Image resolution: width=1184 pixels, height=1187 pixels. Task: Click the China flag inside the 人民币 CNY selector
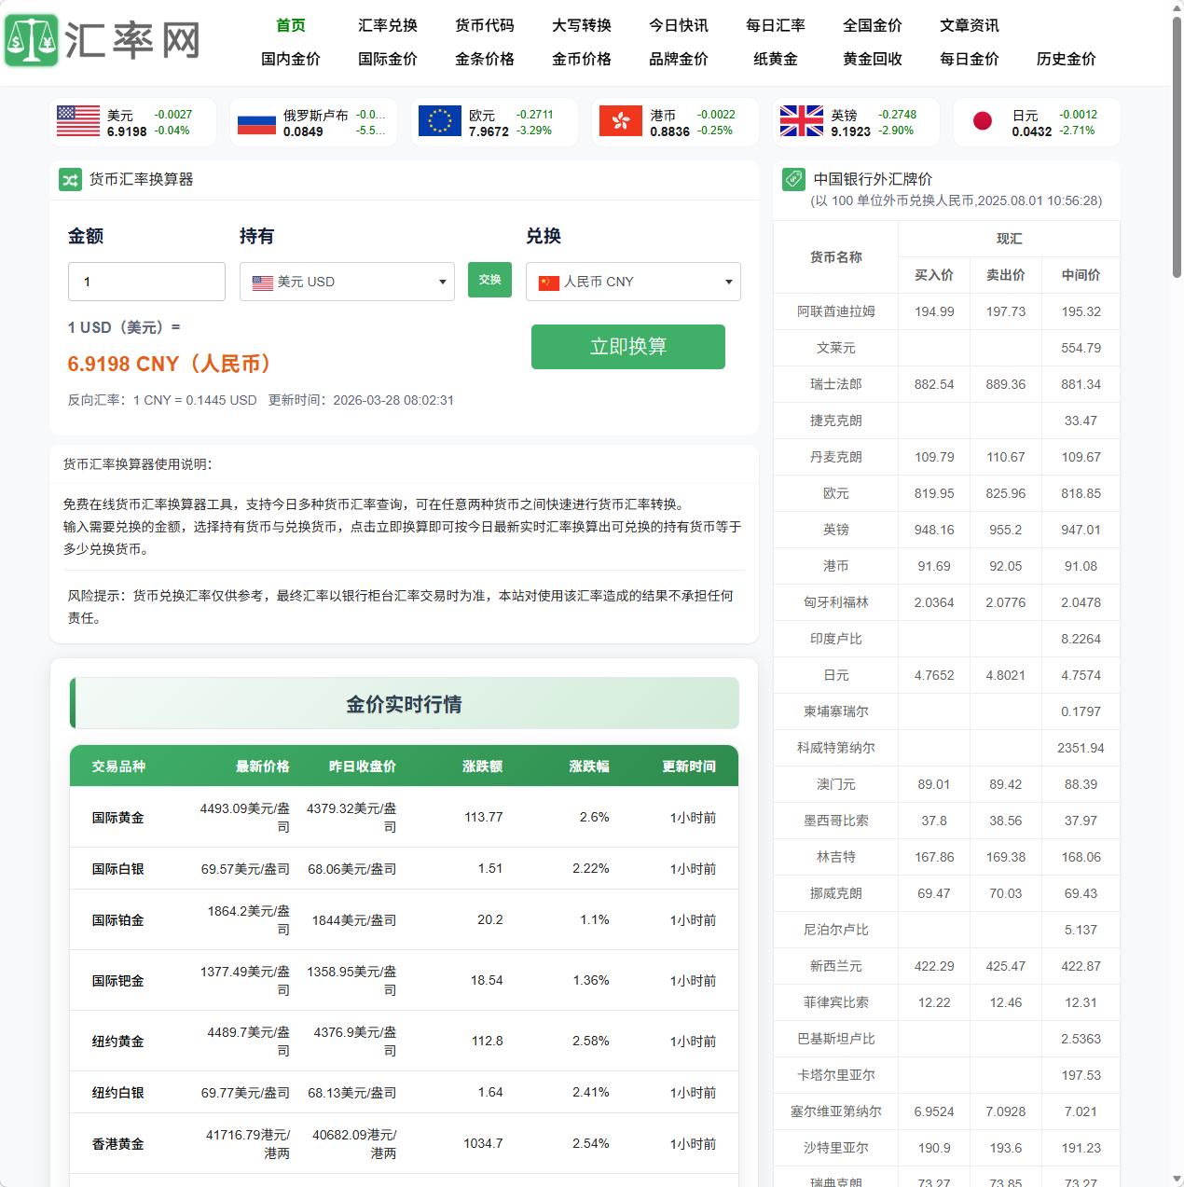(550, 281)
